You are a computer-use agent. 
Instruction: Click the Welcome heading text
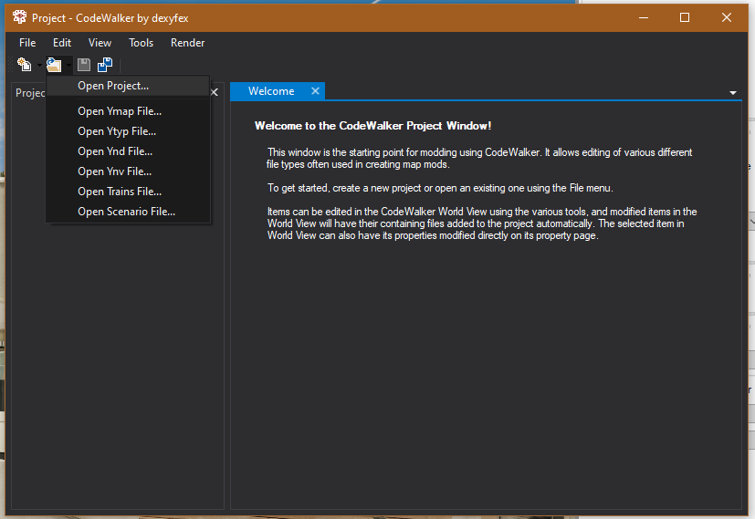pos(372,126)
